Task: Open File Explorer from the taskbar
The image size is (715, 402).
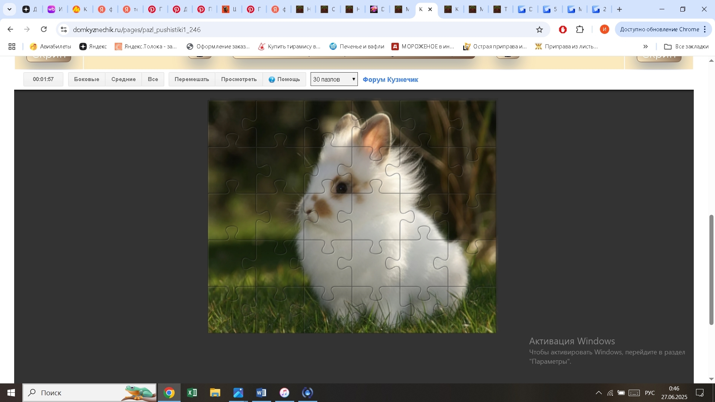Action: (x=215, y=393)
